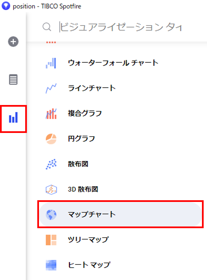Select the waterfall chart icon
This screenshot has height=280, width=207.
[x=51, y=63]
